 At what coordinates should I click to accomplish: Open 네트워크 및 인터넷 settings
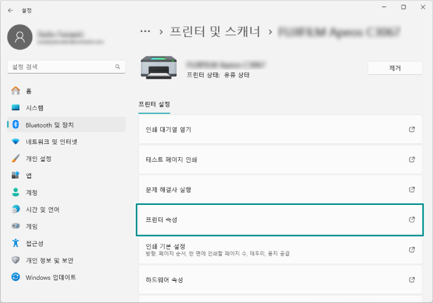click(x=66, y=141)
